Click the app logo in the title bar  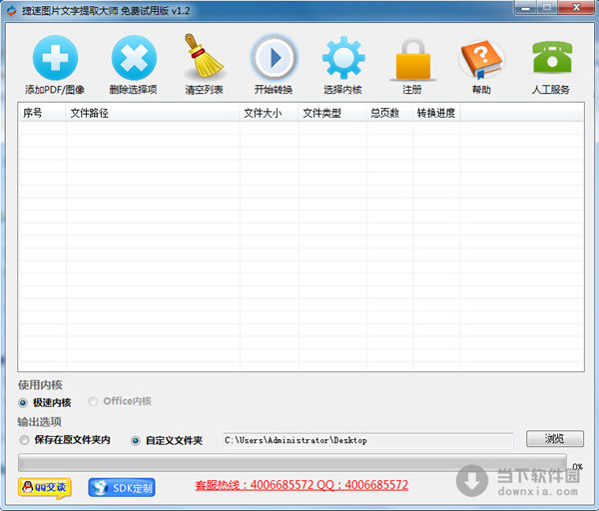point(11,11)
